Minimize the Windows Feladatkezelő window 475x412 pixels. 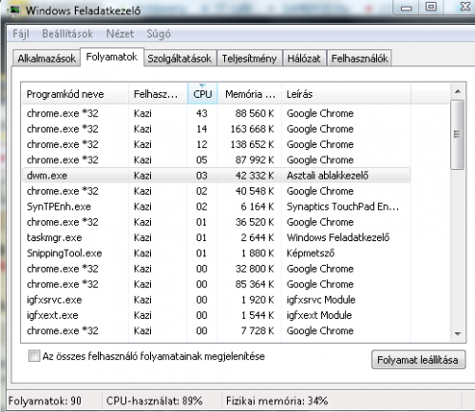pos(407,8)
